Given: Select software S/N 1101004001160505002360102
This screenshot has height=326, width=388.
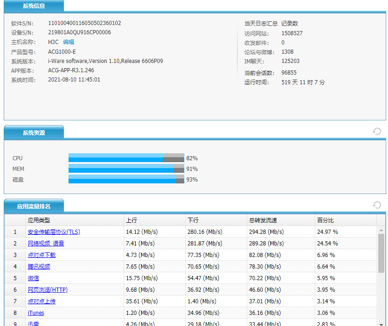Looking at the screenshot, I should 84,23.
